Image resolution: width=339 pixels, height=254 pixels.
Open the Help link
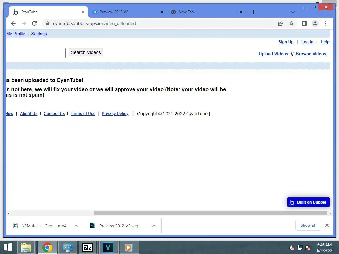point(325,42)
